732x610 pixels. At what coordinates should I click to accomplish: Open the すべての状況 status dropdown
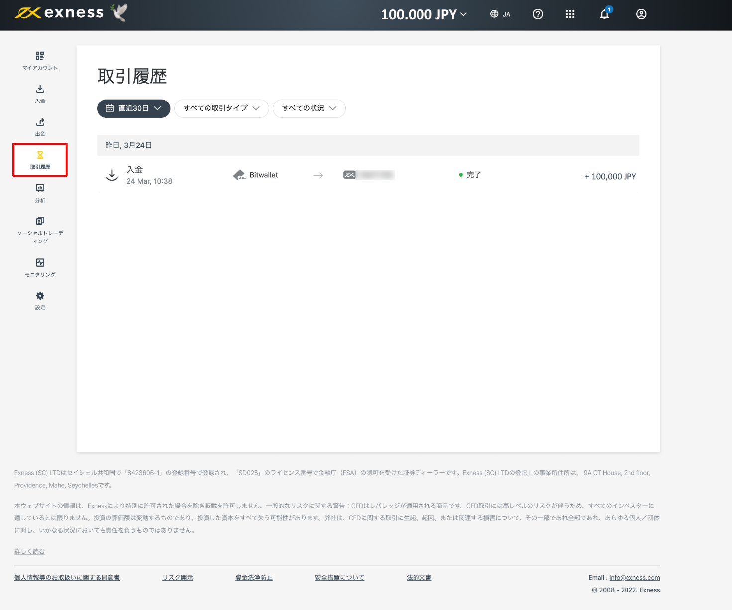(309, 108)
